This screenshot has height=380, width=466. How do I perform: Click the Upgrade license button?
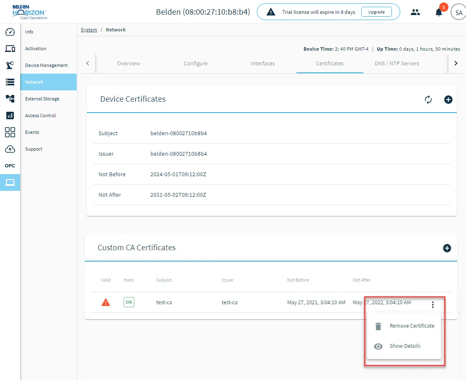pos(376,12)
